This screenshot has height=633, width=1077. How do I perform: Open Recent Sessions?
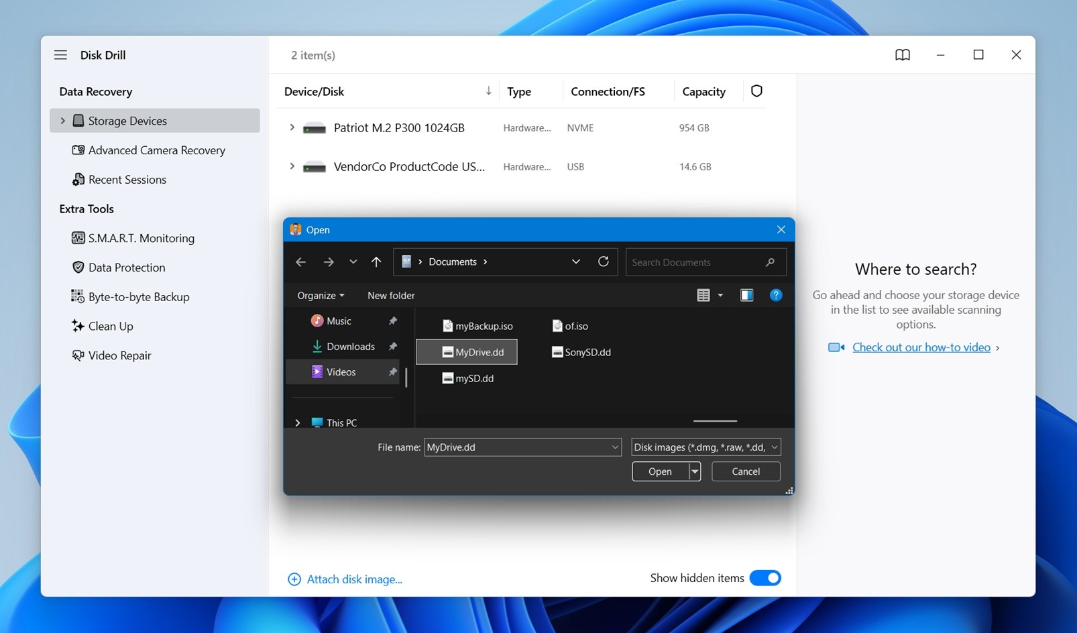click(x=119, y=180)
